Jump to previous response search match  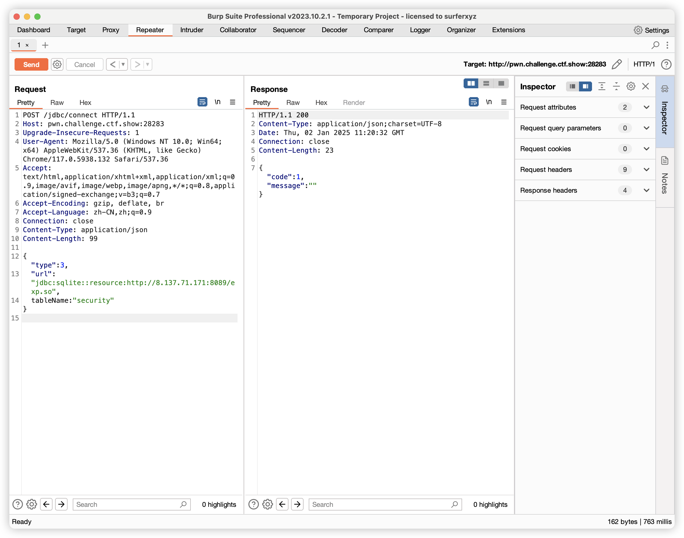point(282,504)
